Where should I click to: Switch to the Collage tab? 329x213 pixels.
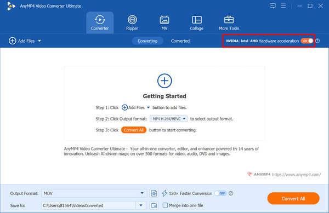point(197,22)
